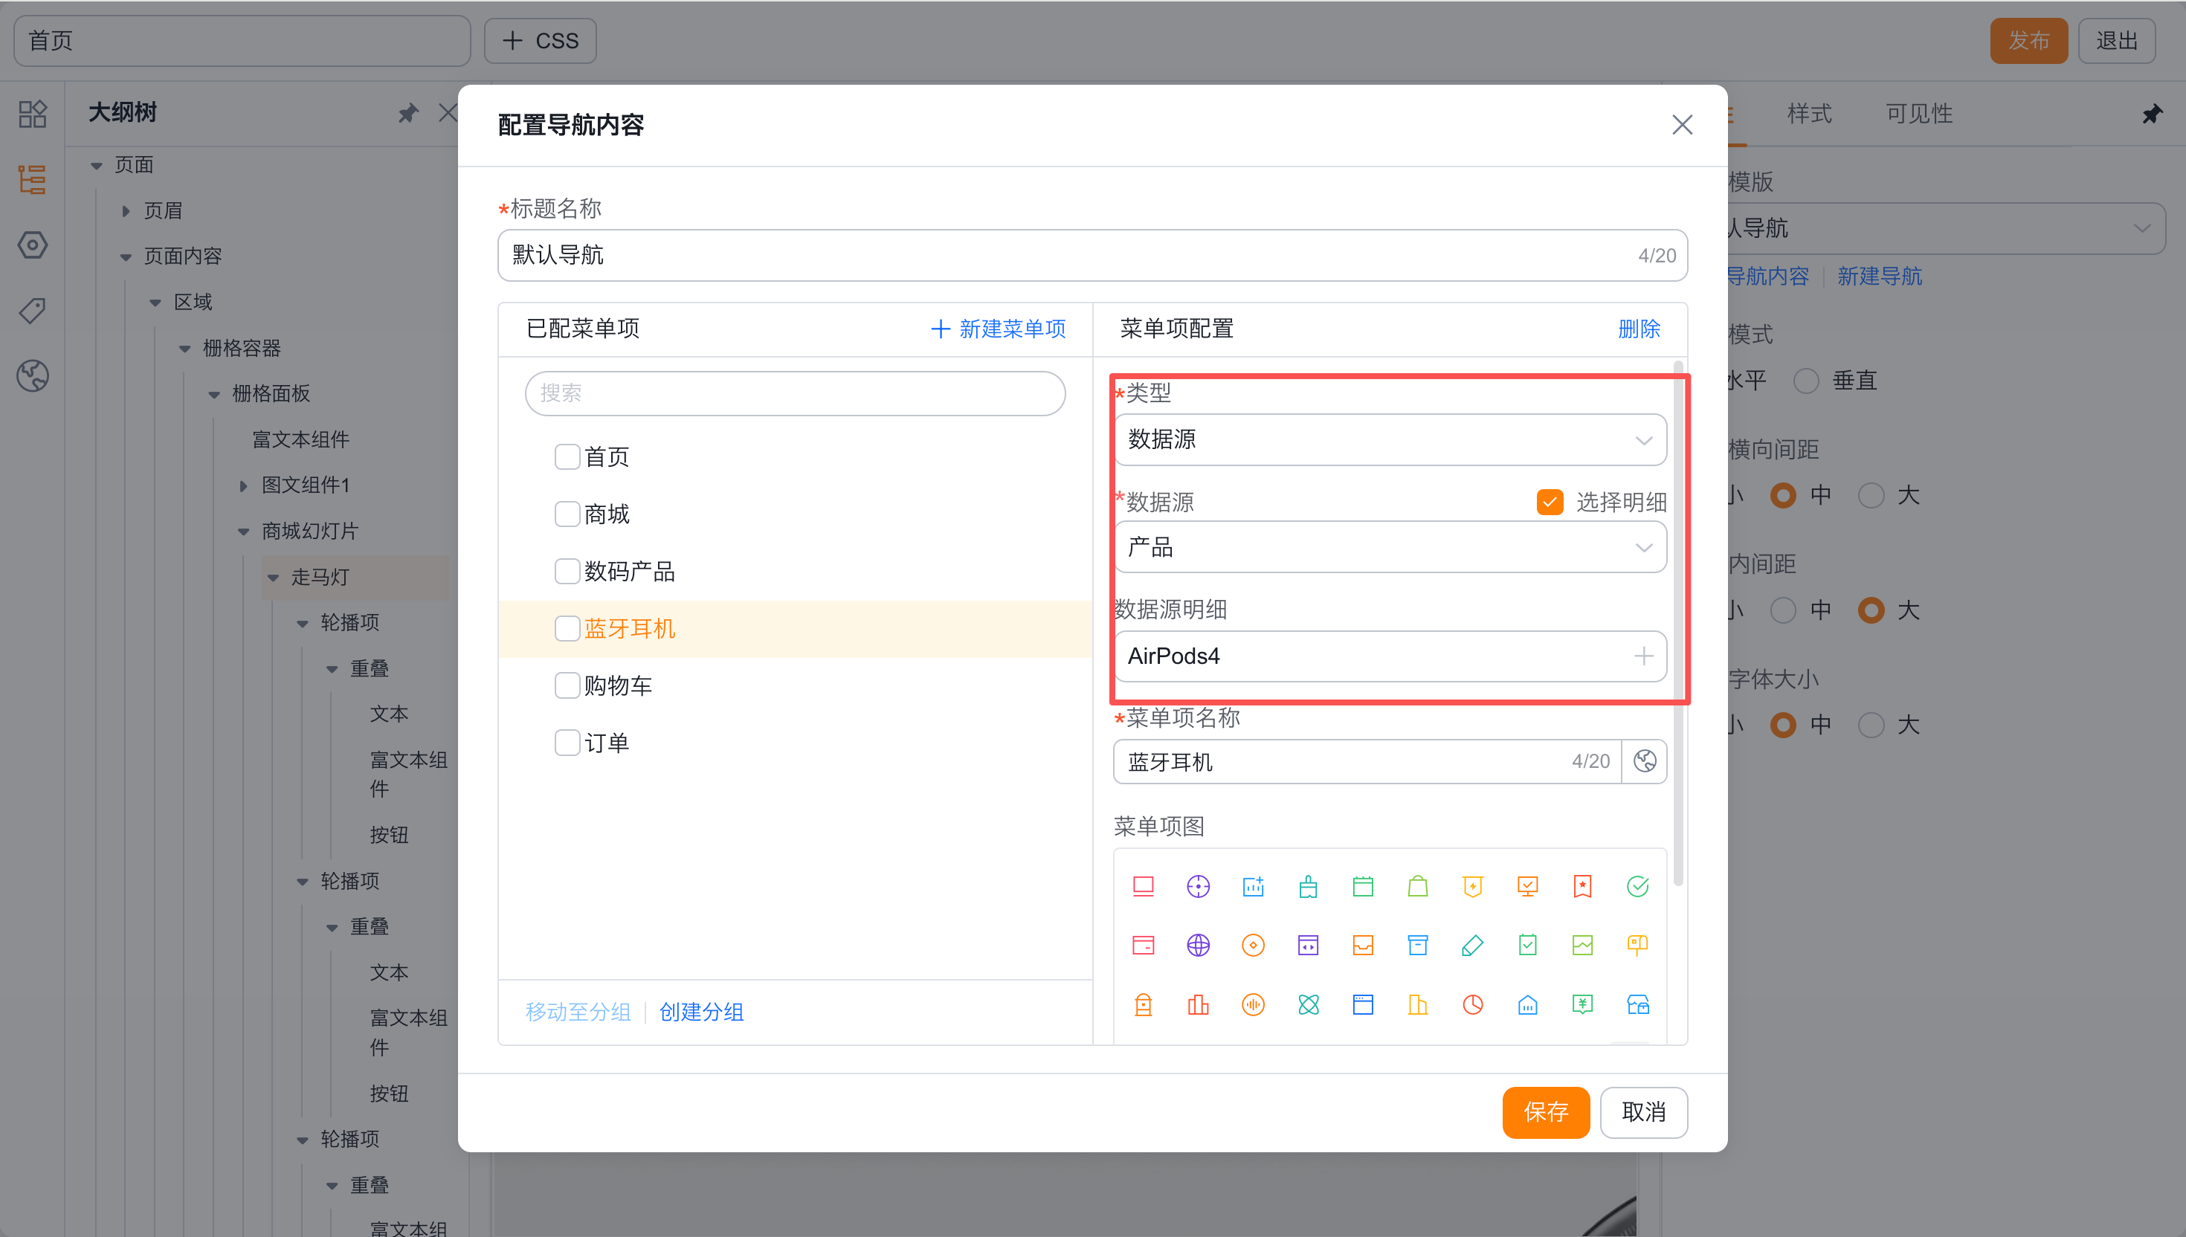Pick the purple globe menu icon
This screenshot has width=2186, height=1237.
(1198, 945)
